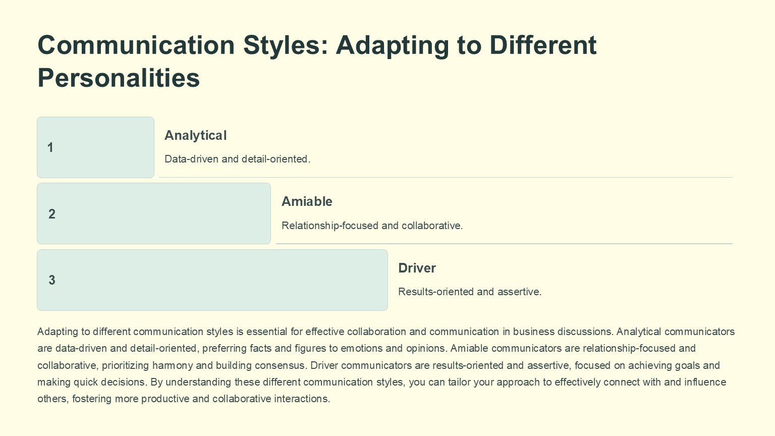Select the teal box numbered 1
775x436 pixels.
95,147
